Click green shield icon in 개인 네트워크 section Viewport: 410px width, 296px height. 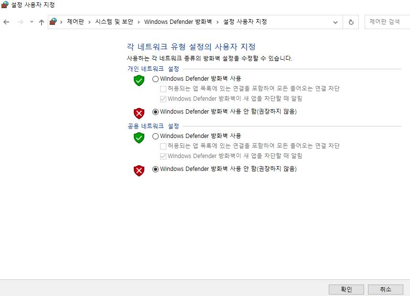tap(139, 81)
